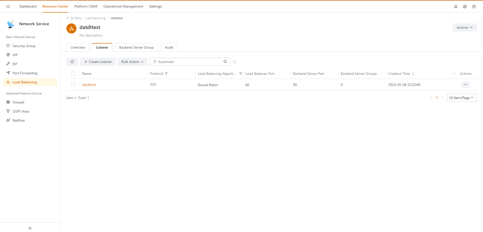
Task: Open row actions ellipsis for datdttest
Action: pyautogui.click(x=465, y=85)
